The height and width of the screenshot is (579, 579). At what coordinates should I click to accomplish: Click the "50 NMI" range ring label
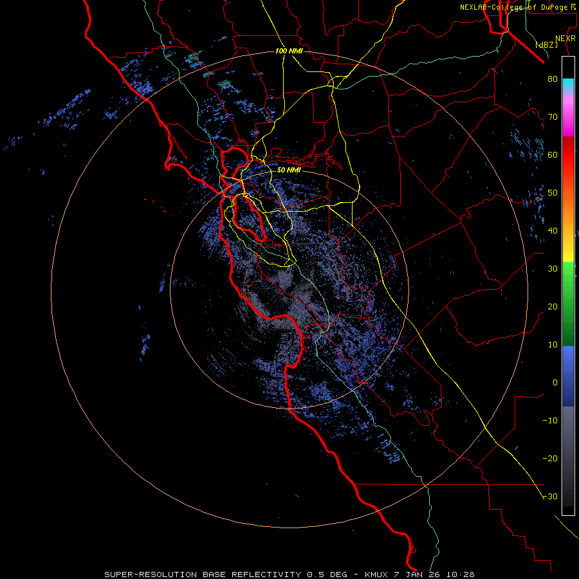289,170
